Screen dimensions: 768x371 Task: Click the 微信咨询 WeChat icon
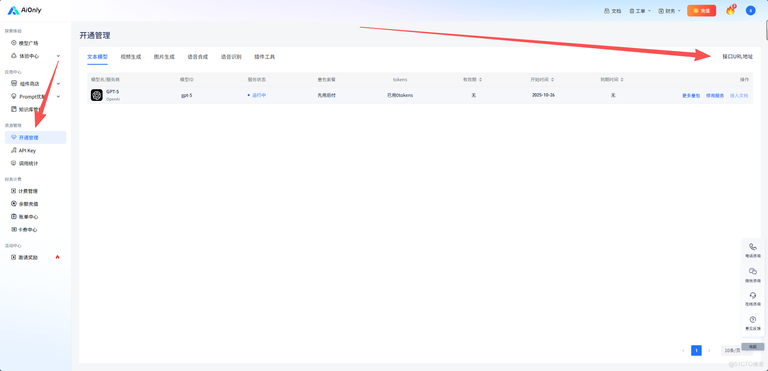tap(753, 271)
